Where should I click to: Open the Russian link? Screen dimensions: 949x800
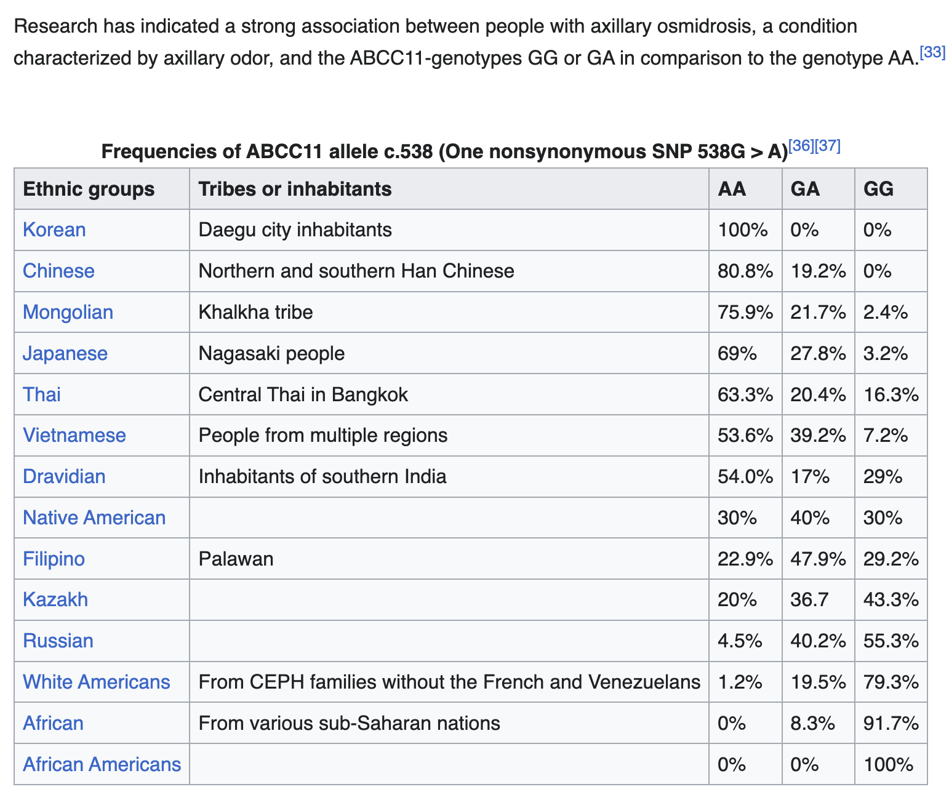point(58,641)
